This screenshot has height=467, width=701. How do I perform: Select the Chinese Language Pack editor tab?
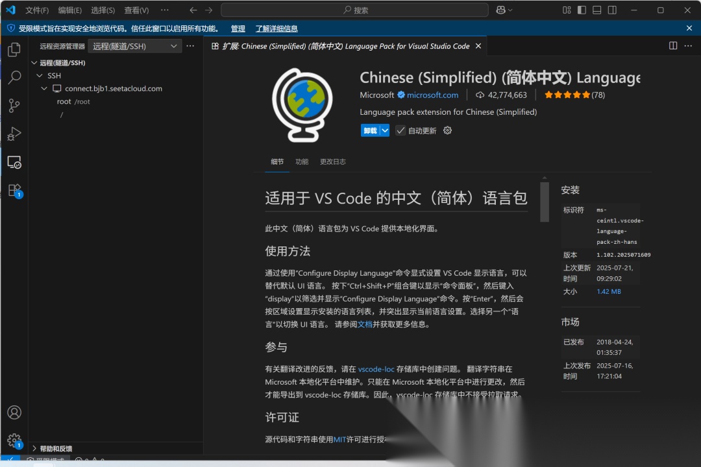pos(347,46)
